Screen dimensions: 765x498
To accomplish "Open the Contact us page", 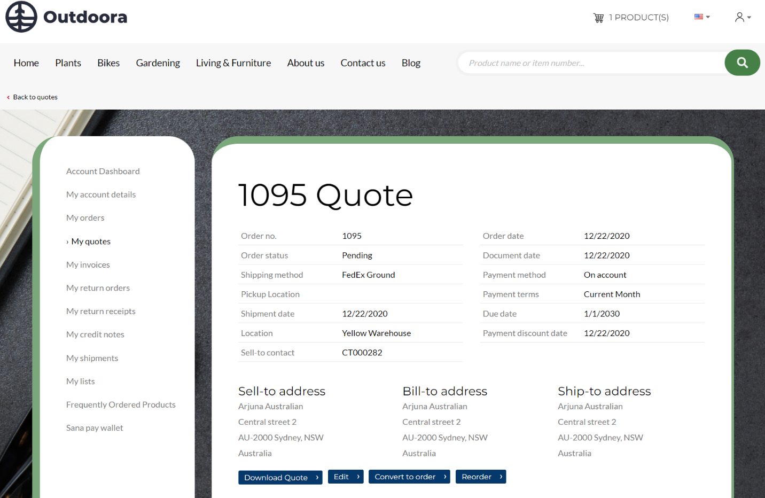I will tap(363, 63).
